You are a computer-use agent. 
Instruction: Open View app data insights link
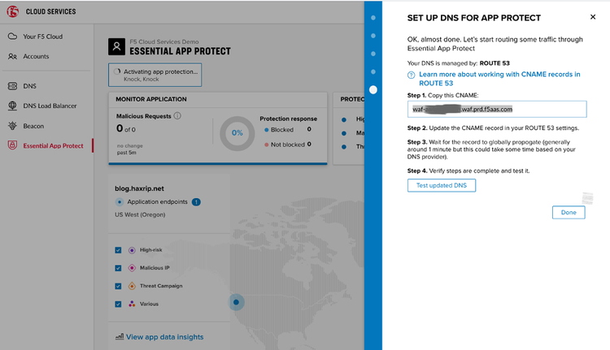point(164,337)
